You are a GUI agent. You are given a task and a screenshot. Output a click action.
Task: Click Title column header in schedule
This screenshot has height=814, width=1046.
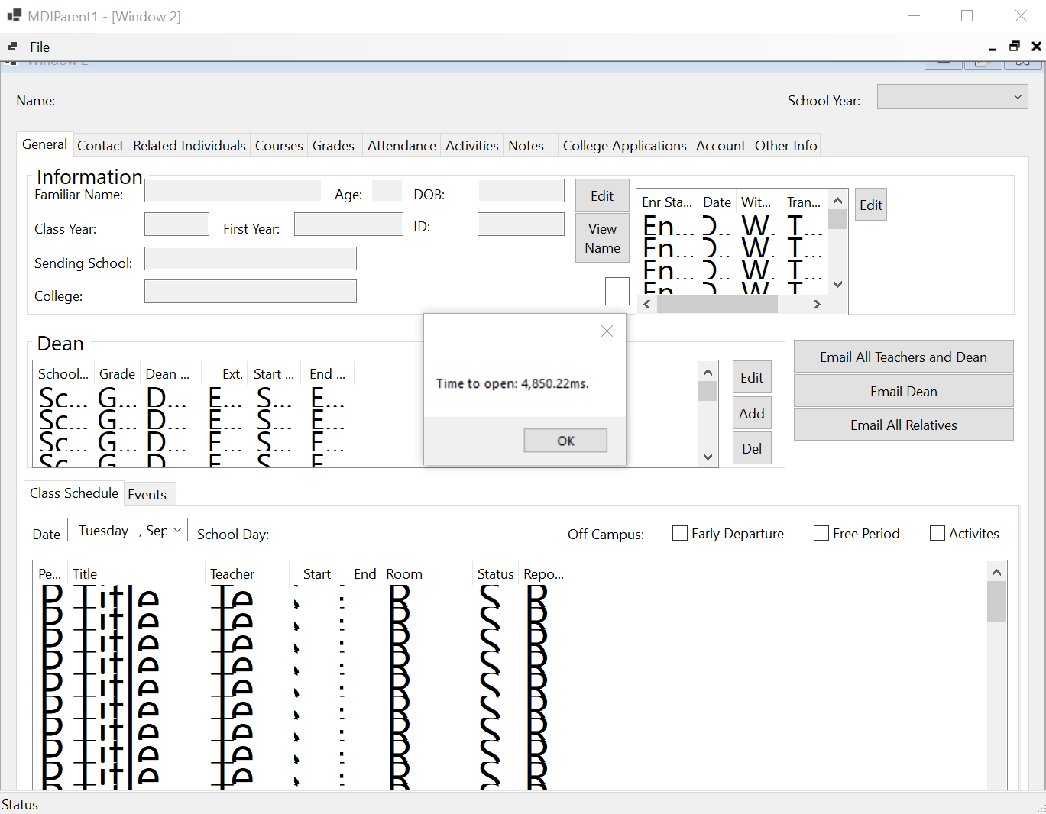137,574
